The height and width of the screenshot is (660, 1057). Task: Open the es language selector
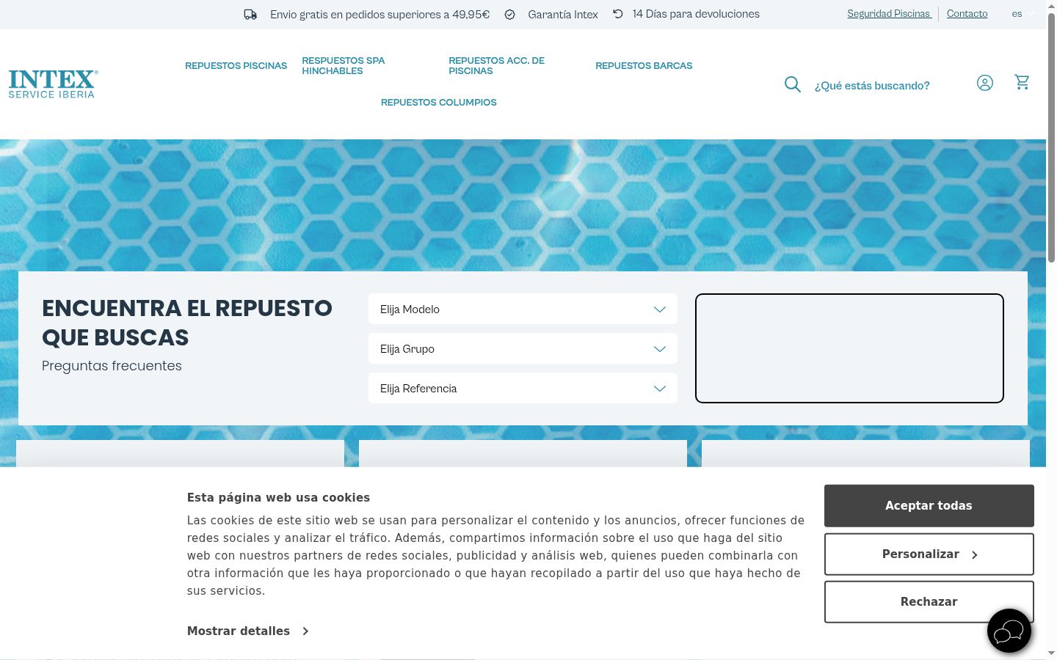(x=1023, y=14)
